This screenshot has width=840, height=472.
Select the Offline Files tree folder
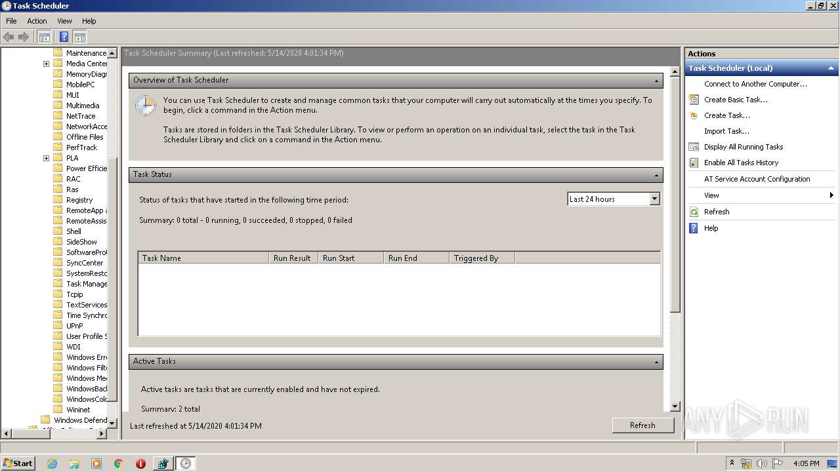pos(85,137)
